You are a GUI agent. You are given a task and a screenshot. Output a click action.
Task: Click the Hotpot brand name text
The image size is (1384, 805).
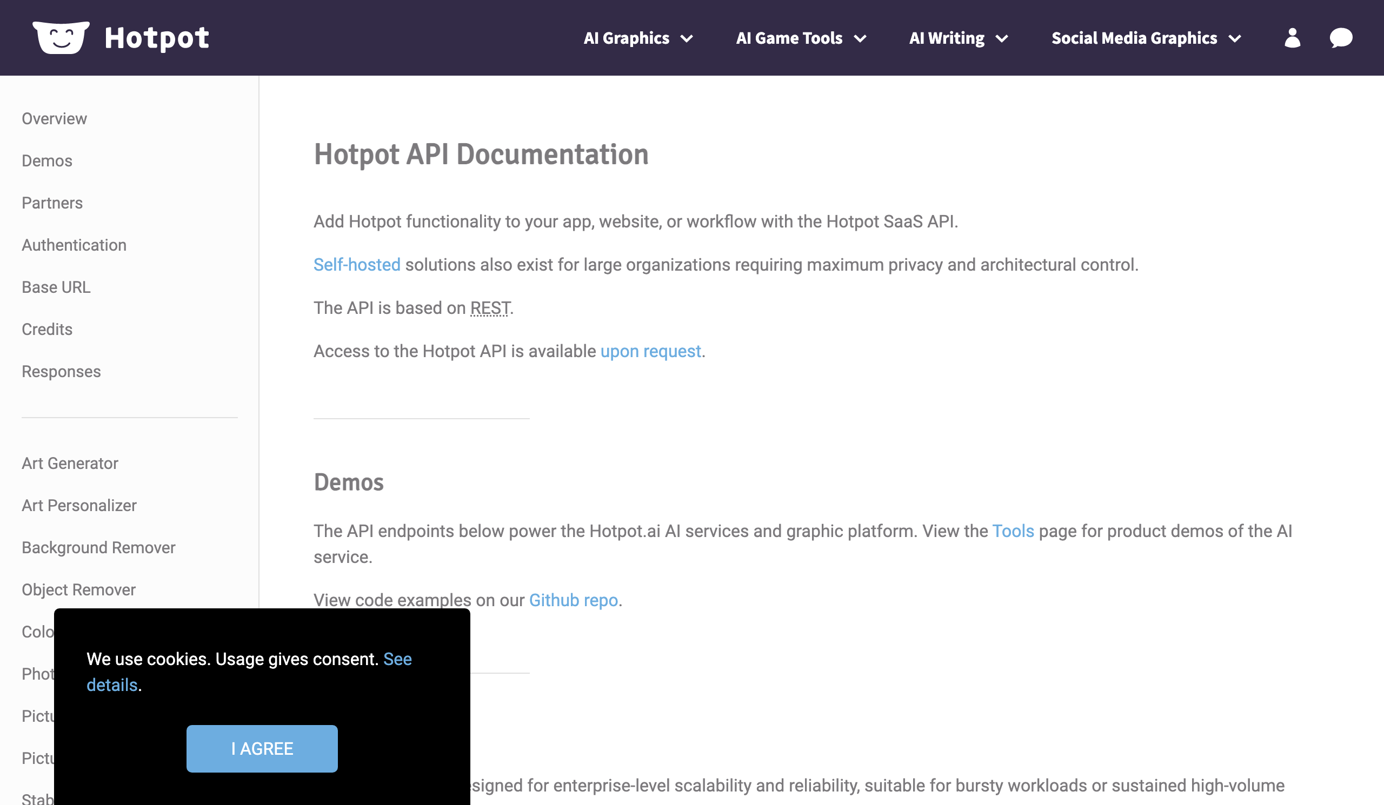pyautogui.click(x=157, y=38)
